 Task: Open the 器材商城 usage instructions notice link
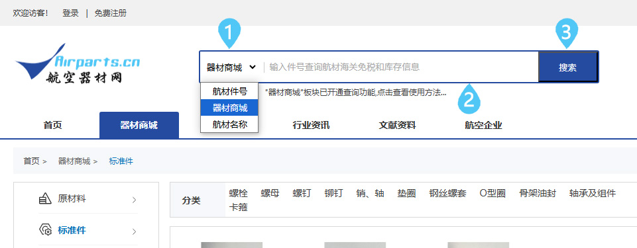(355, 93)
